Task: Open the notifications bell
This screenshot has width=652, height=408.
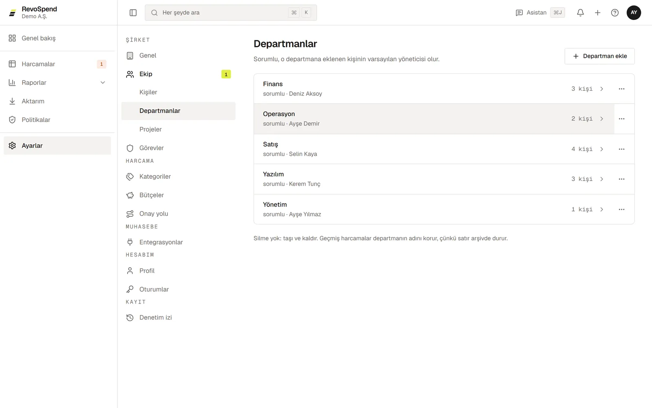Action: [x=580, y=13]
